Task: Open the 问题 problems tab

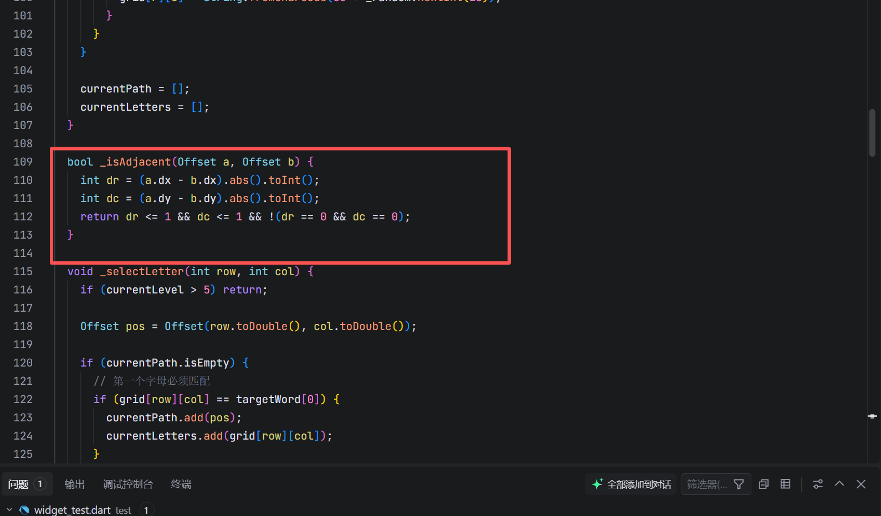Action: click(x=27, y=484)
